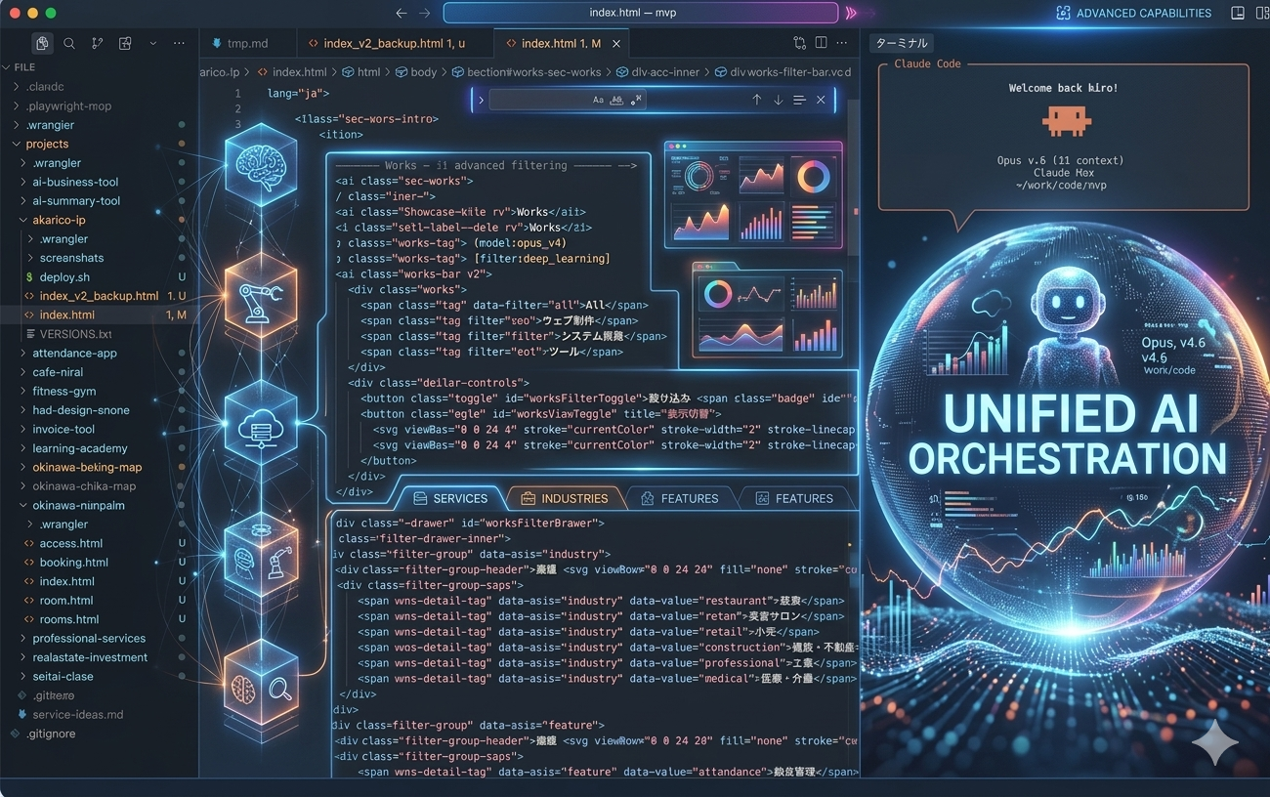1270x797 pixels.
Task: Expand the find widget replace chevron
Action: point(479,100)
